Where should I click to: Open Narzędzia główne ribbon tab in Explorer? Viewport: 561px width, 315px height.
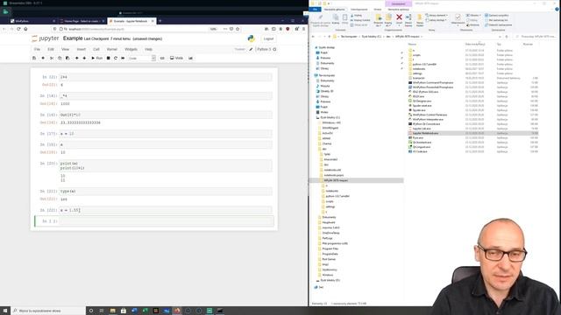point(335,10)
